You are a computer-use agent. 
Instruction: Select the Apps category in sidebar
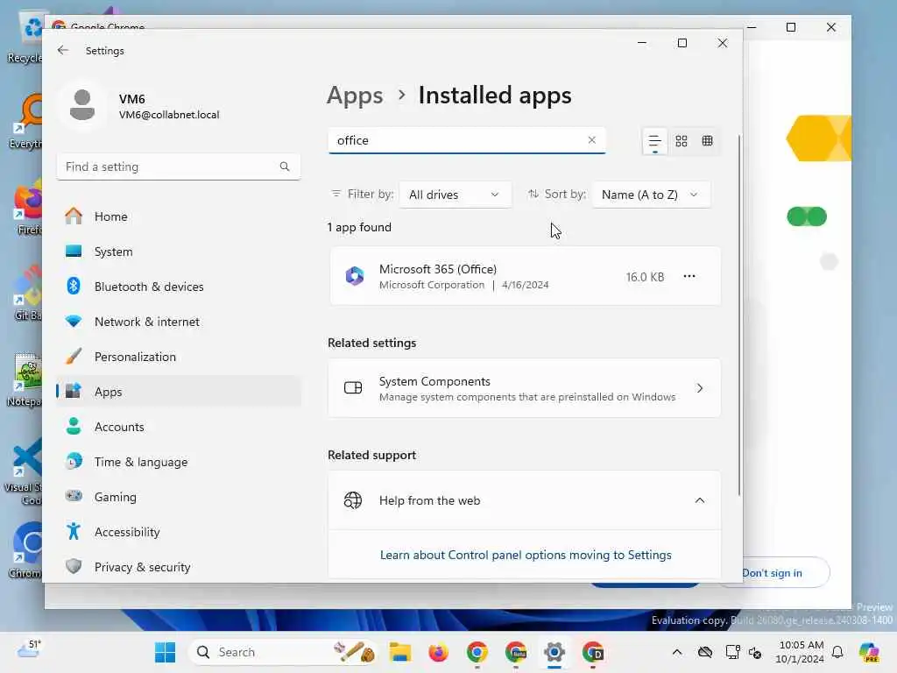[179, 392]
